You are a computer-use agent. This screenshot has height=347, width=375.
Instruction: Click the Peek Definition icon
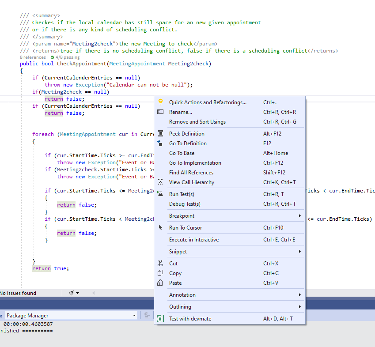click(x=160, y=134)
